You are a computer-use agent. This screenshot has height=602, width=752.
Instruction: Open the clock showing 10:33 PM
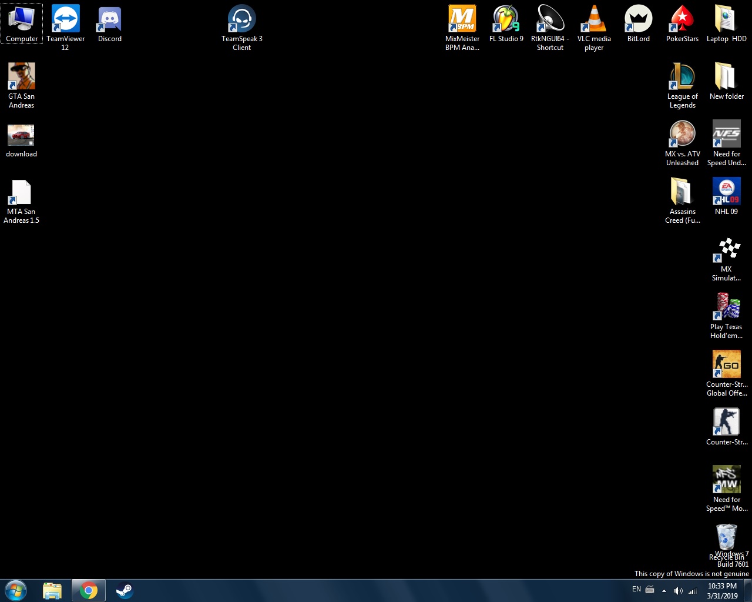[722, 591]
